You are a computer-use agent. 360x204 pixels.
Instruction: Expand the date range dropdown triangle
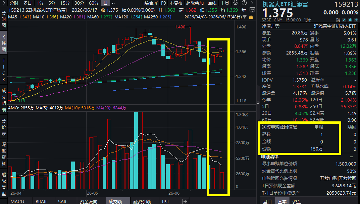click(x=245, y=17)
